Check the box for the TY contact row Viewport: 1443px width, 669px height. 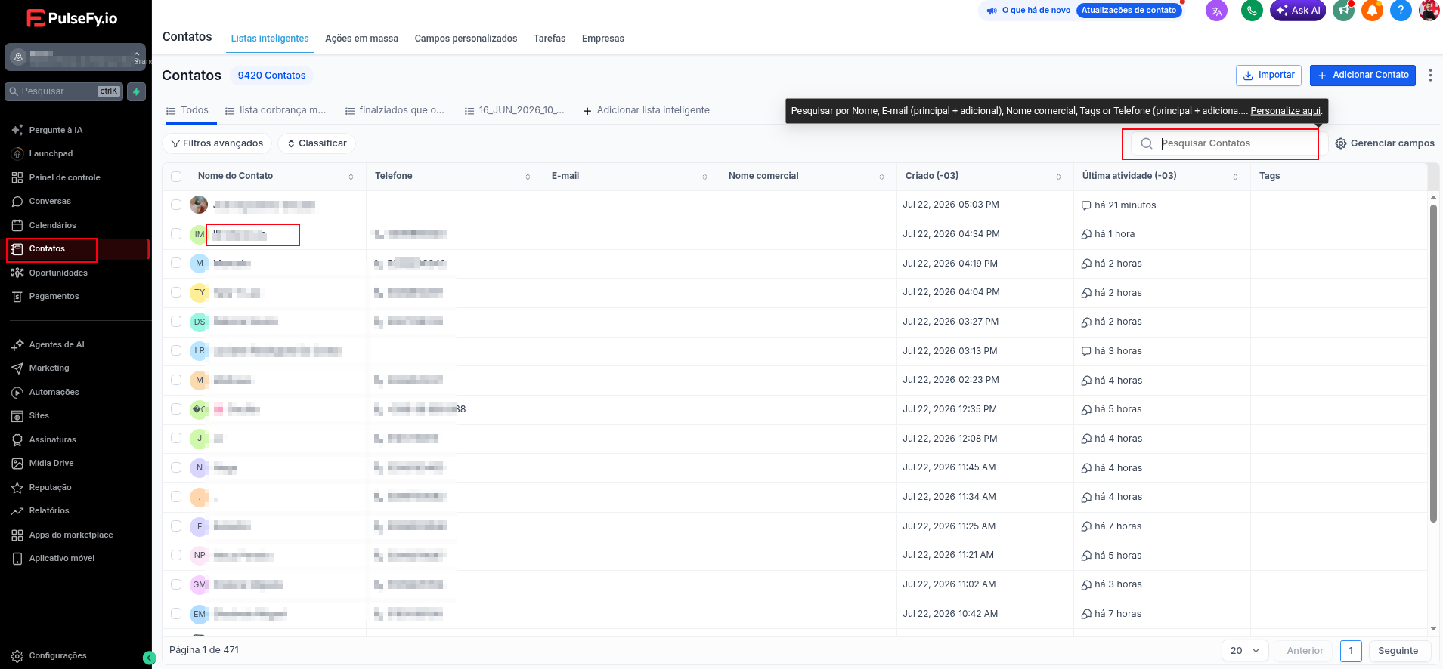(176, 292)
